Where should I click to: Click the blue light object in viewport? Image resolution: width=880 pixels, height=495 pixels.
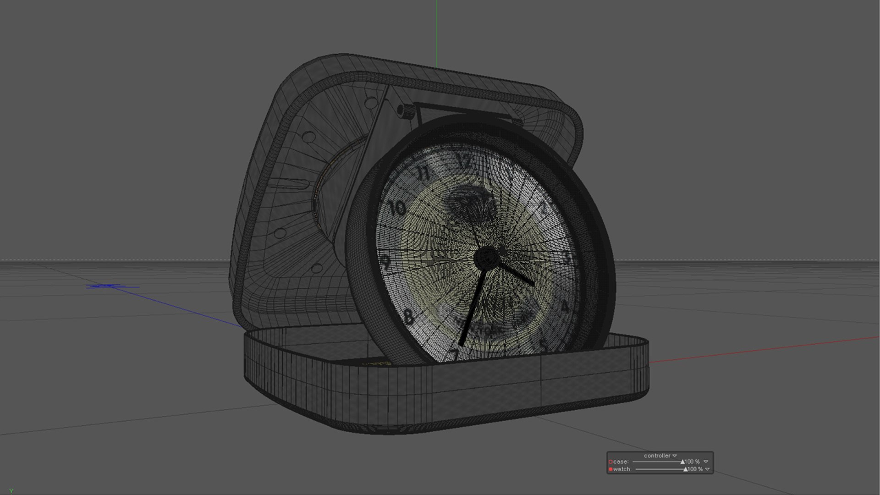(110, 286)
